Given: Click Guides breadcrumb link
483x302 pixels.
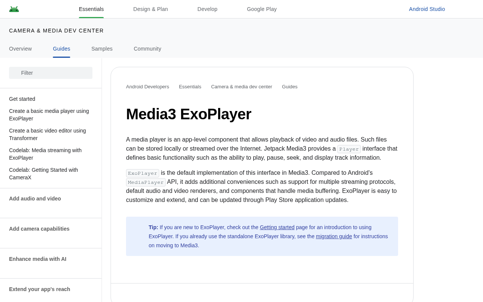Looking at the screenshot, I should point(290,86).
